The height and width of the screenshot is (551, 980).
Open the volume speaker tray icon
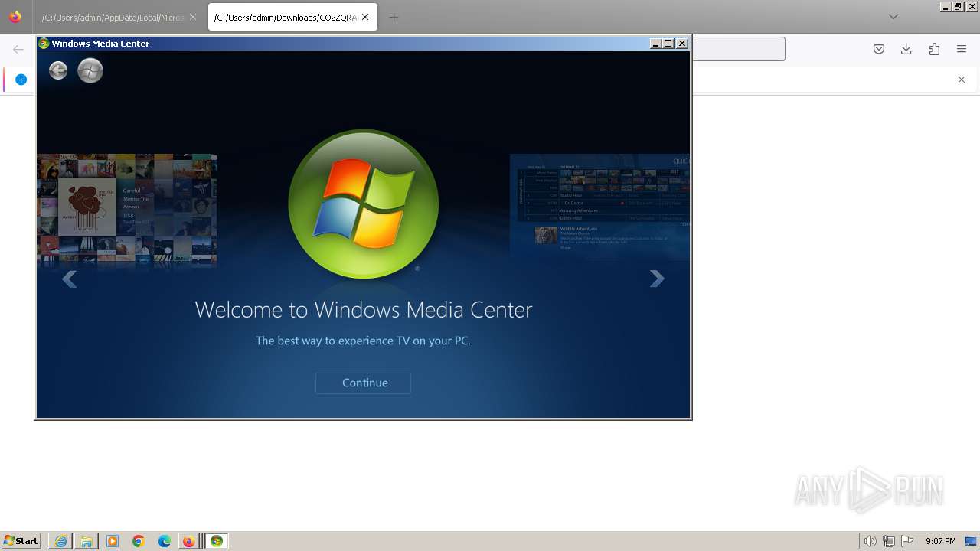click(870, 541)
